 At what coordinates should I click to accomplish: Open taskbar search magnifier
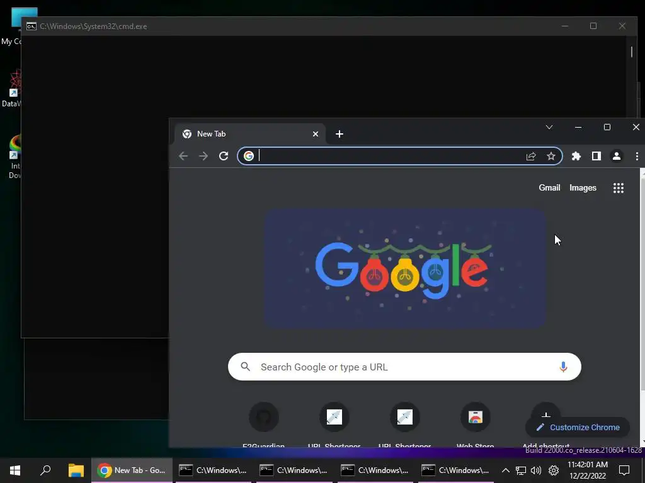pos(45,470)
